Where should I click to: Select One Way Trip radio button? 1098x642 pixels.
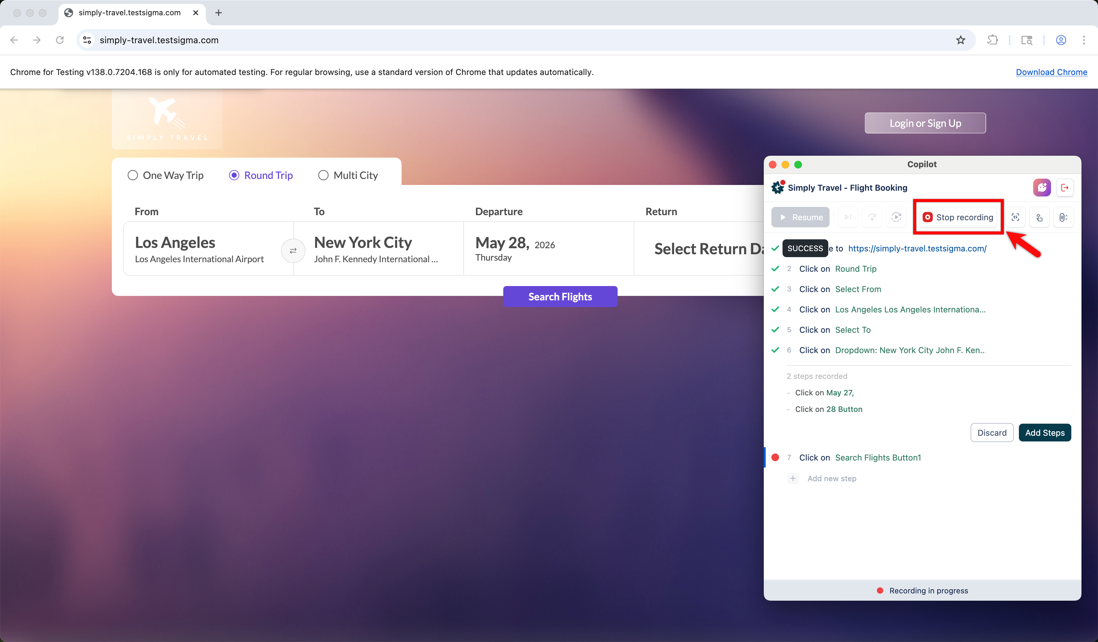pyautogui.click(x=133, y=175)
